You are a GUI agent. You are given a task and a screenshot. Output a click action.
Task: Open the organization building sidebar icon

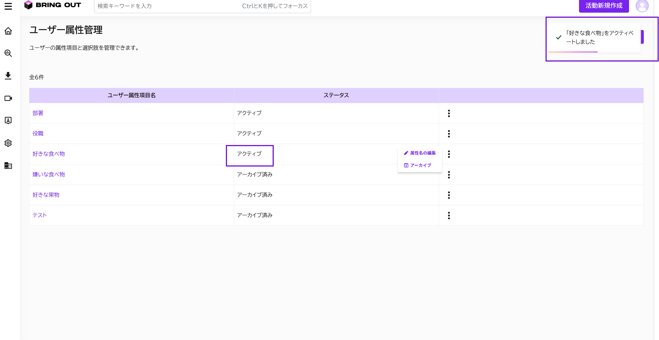[8, 166]
